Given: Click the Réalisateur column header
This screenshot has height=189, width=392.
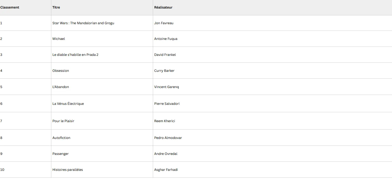Looking at the screenshot, I should pos(273,7).
